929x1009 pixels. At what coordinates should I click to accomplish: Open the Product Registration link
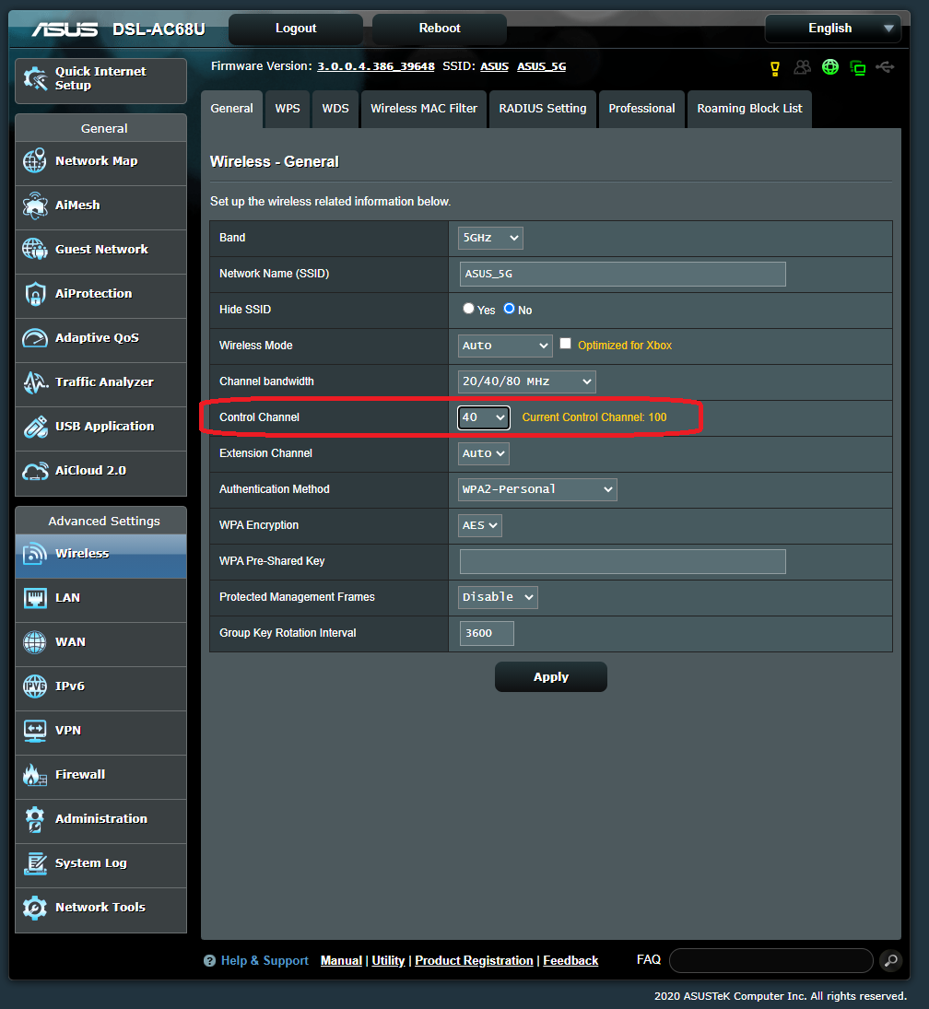pos(474,961)
